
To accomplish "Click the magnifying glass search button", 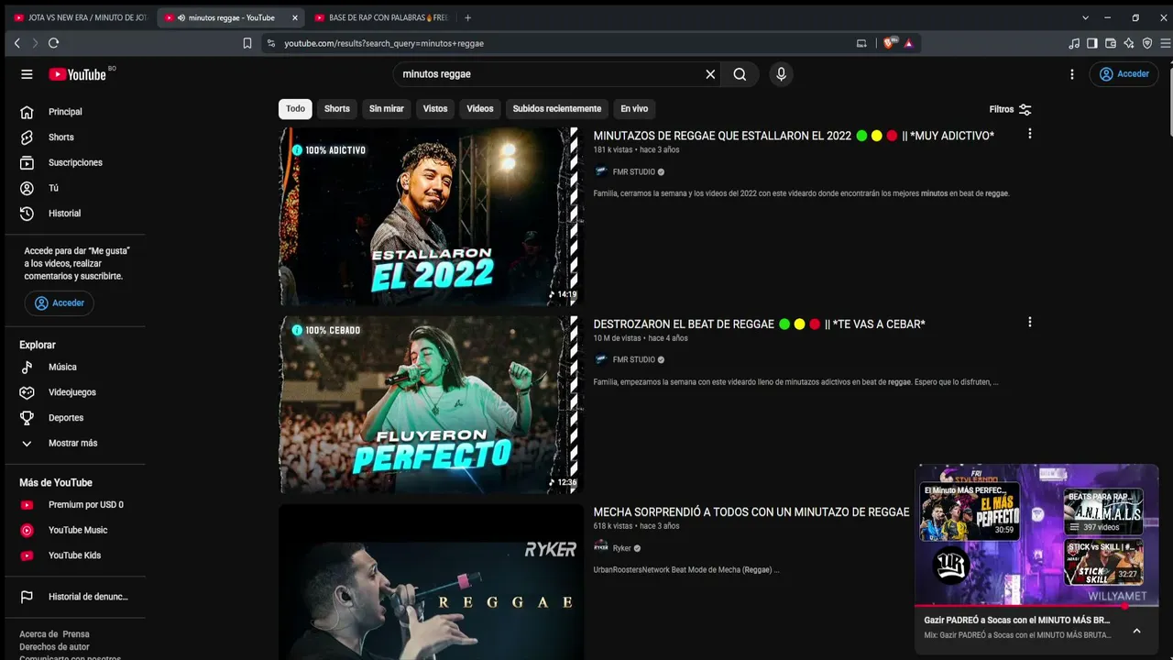I will (740, 74).
